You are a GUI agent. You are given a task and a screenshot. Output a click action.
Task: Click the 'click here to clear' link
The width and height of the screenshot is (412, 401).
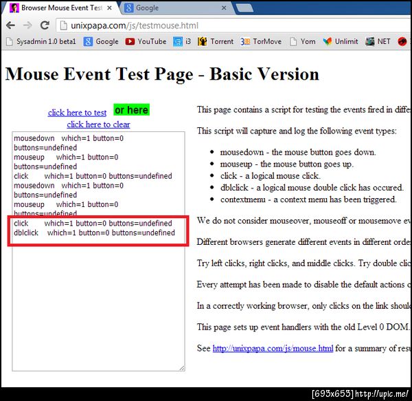point(98,124)
